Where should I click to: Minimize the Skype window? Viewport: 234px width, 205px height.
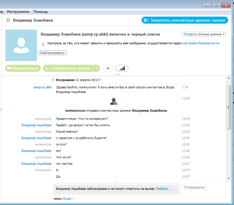(x=207, y=6)
